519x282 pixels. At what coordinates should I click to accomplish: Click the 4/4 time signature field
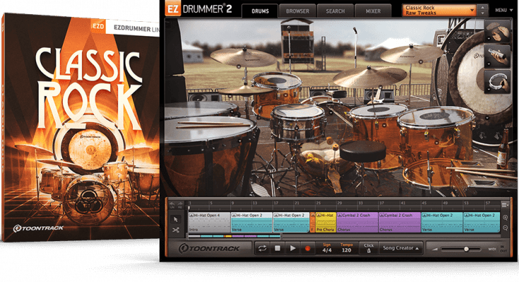[x=325, y=250]
